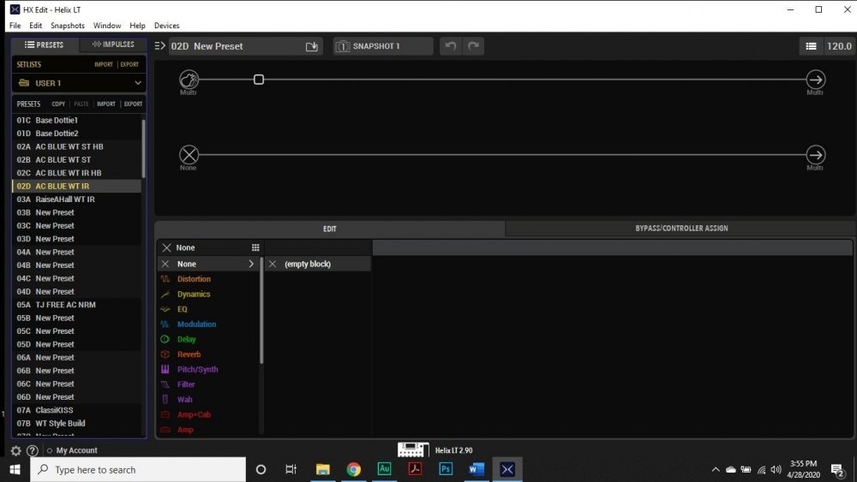The width and height of the screenshot is (857, 482).
Task: Open the SNAPSHOT 1 selector
Action: 382,46
